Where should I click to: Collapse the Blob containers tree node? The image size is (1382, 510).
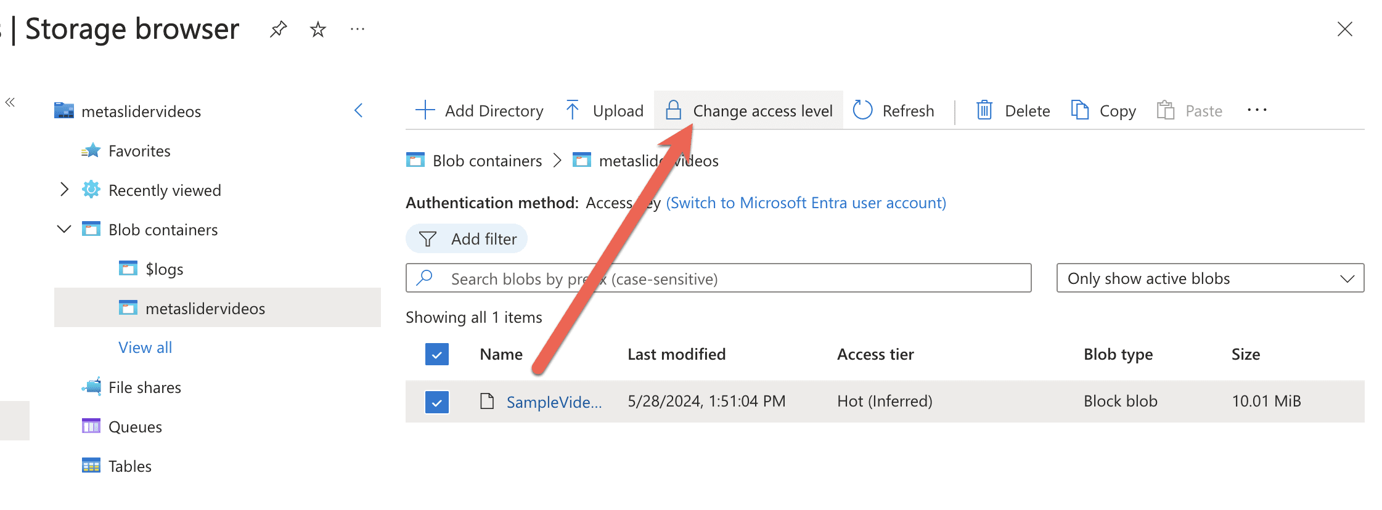pyautogui.click(x=64, y=229)
